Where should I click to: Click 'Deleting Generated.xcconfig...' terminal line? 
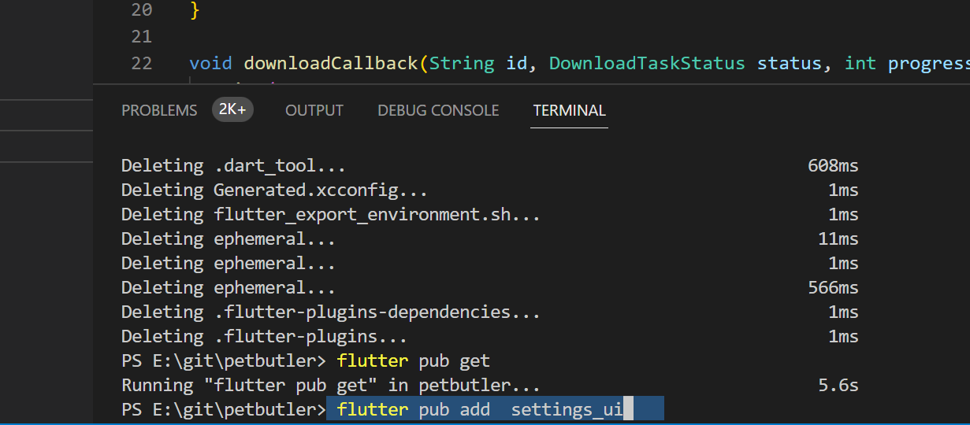274,190
